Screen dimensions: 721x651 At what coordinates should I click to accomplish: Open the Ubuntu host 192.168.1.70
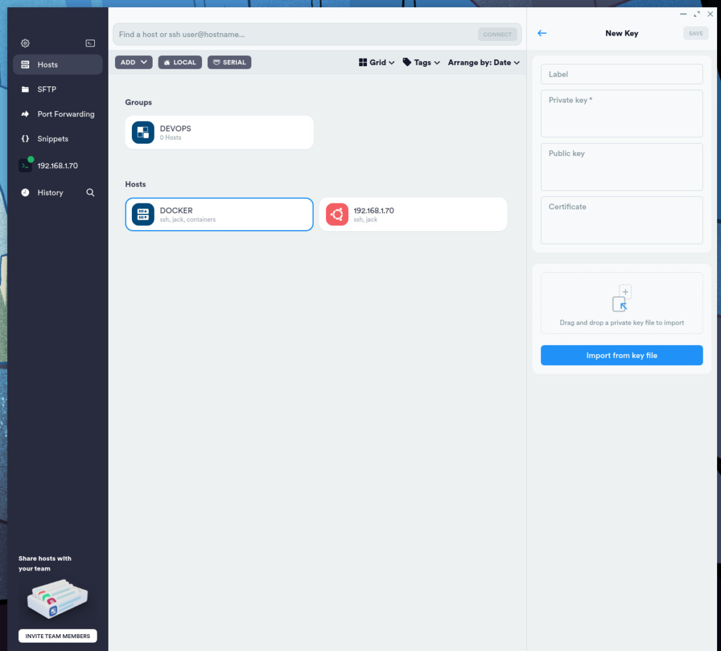[x=413, y=214]
